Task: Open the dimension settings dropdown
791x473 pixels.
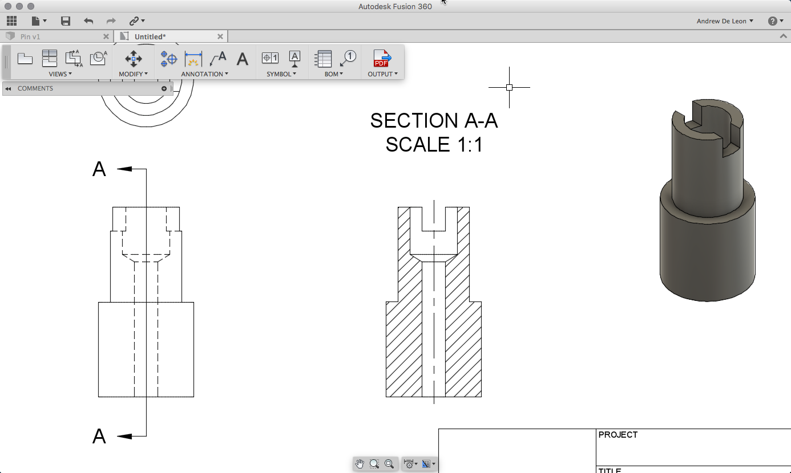Action: coord(410,464)
